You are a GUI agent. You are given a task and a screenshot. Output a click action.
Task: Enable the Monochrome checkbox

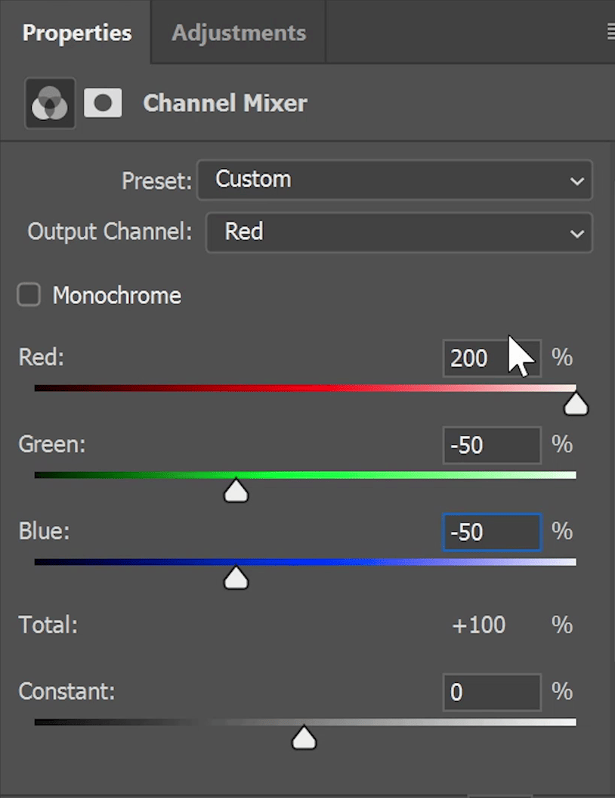tap(29, 295)
